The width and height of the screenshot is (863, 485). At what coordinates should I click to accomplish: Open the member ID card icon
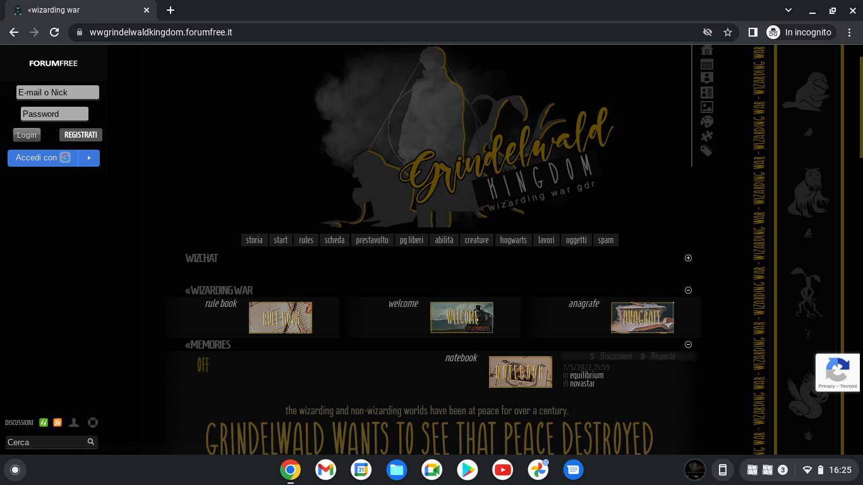(x=707, y=92)
